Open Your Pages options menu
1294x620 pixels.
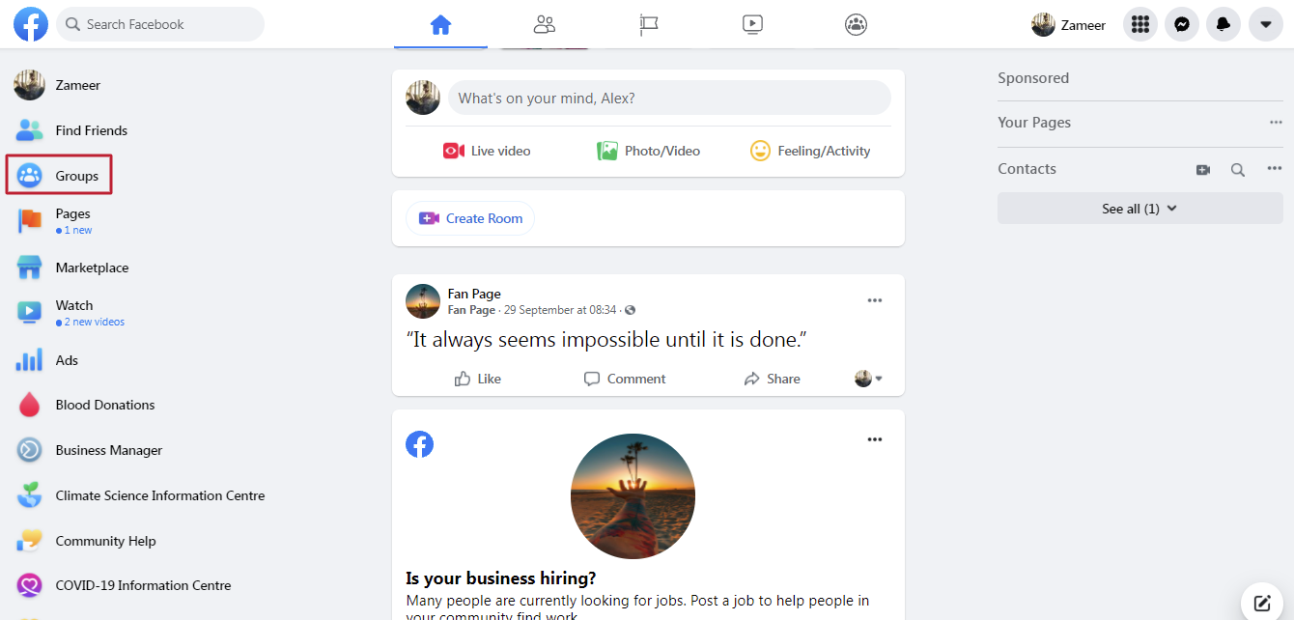pyautogui.click(x=1276, y=123)
